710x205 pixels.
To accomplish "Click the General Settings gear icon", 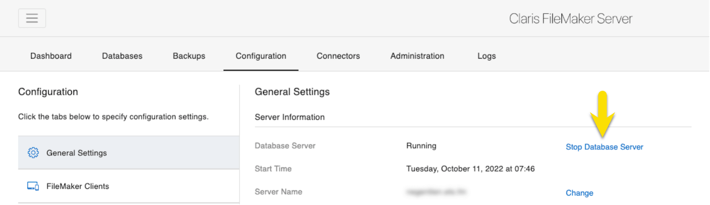I will [x=33, y=153].
